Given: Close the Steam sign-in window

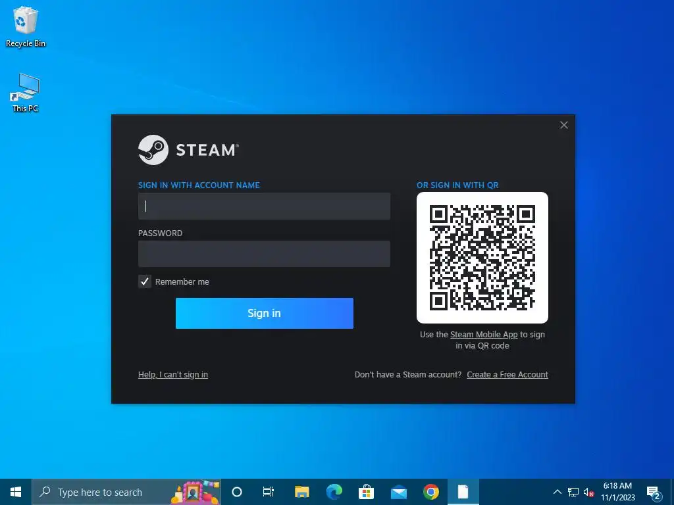Looking at the screenshot, I should (x=564, y=125).
